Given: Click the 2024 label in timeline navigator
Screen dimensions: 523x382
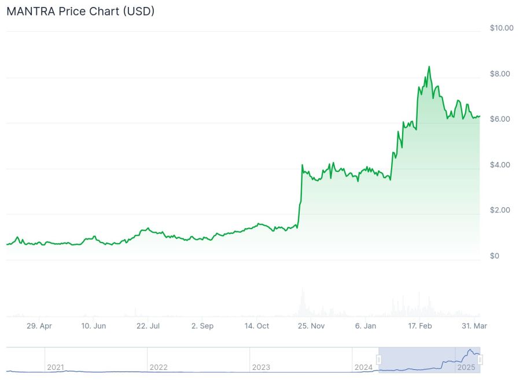Looking at the screenshot, I should (363, 368).
